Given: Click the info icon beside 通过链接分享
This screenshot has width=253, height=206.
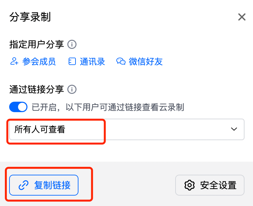Looking at the screenshot, I should pyautogui.click(x=72, y=89).
